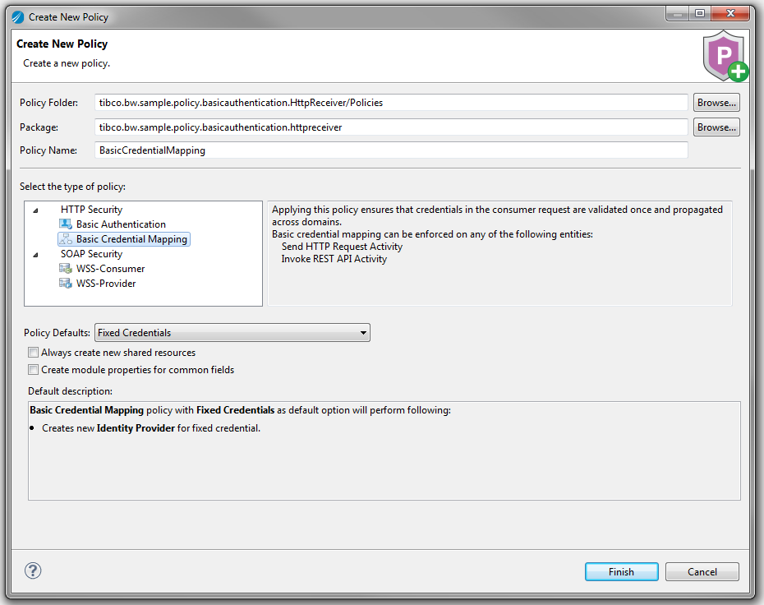Select Basic Credential Mapping policy type
Image resolution: width=764 pixels, height=605 pixels.
131,239
